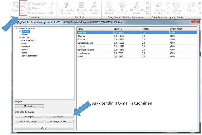Open the Sections tool
This screenshot has width=202, height=135.
coord(191,7)
